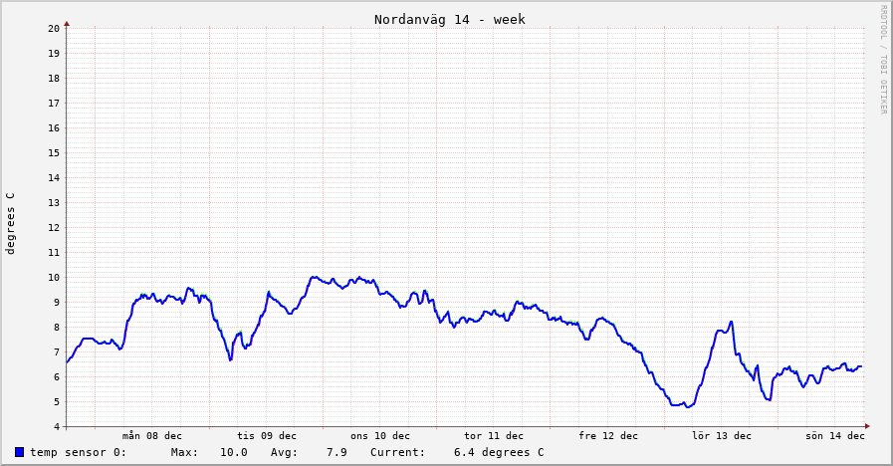893x466 pixels.
Task: Click the 15 tick label on y-axis
Action: (x=54, y=152)
